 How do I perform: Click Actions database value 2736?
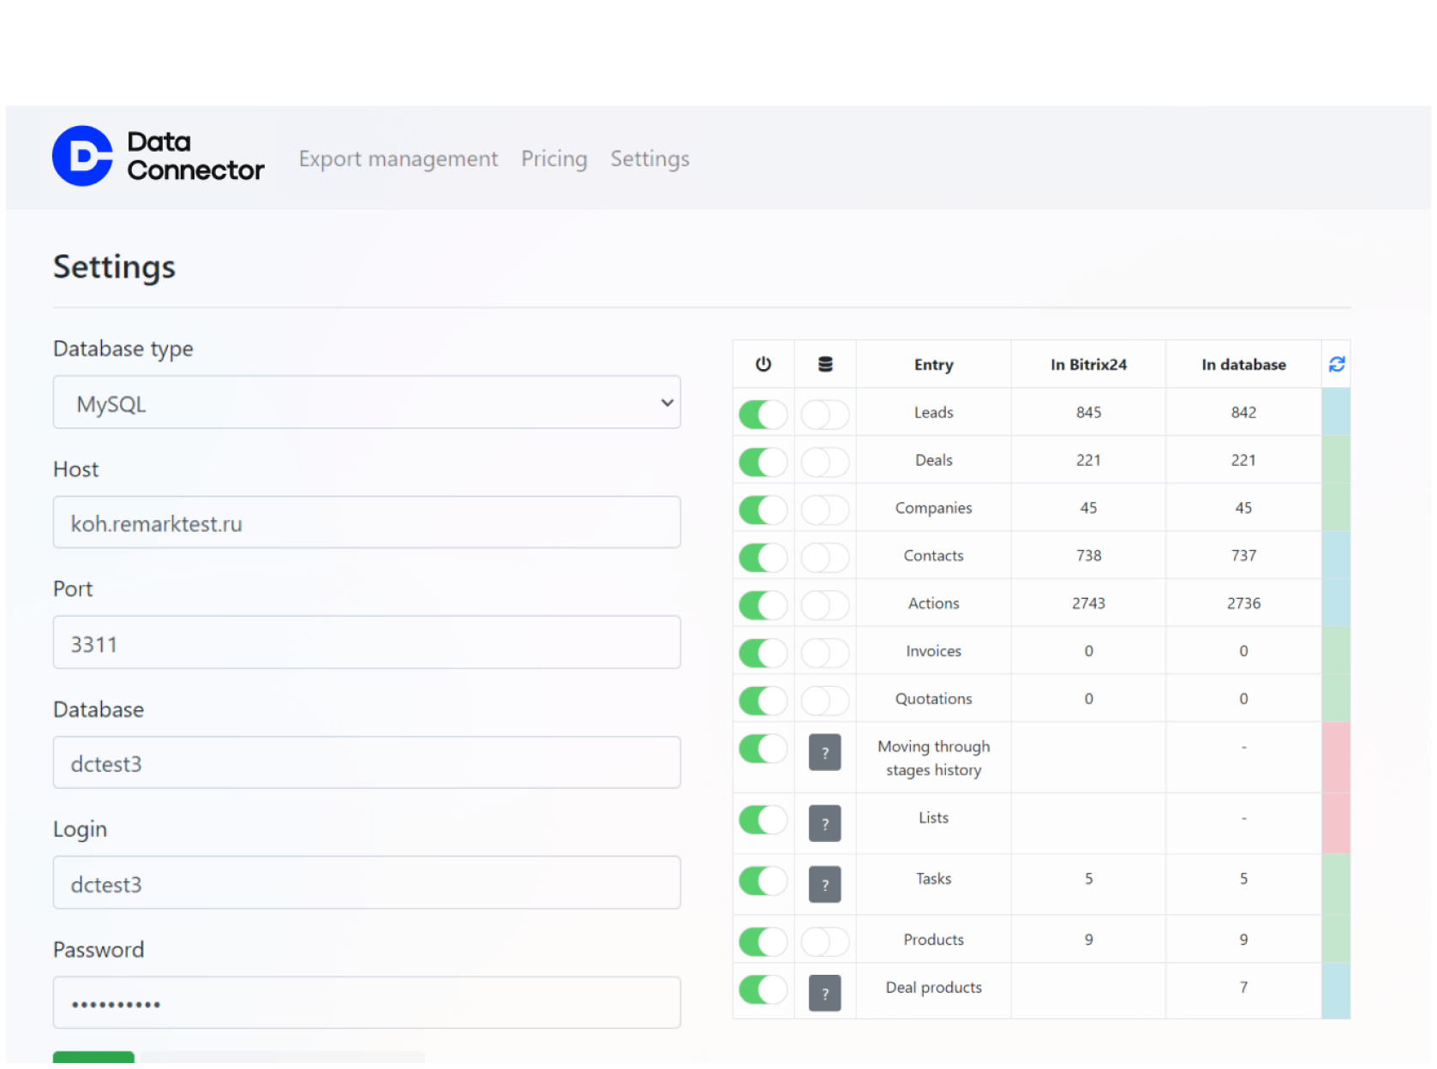click(x=1243, y=604)
